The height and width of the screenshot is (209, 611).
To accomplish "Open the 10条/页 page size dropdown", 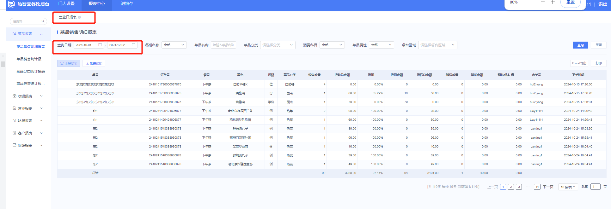I will click(x=568, y=187).
